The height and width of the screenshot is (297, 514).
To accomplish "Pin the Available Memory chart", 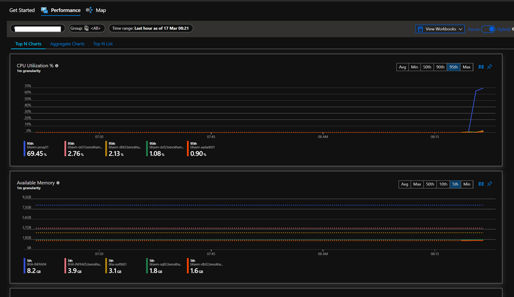I will [490, 184].
